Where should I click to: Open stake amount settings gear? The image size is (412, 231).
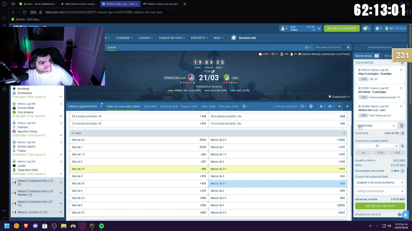(402, 146)
